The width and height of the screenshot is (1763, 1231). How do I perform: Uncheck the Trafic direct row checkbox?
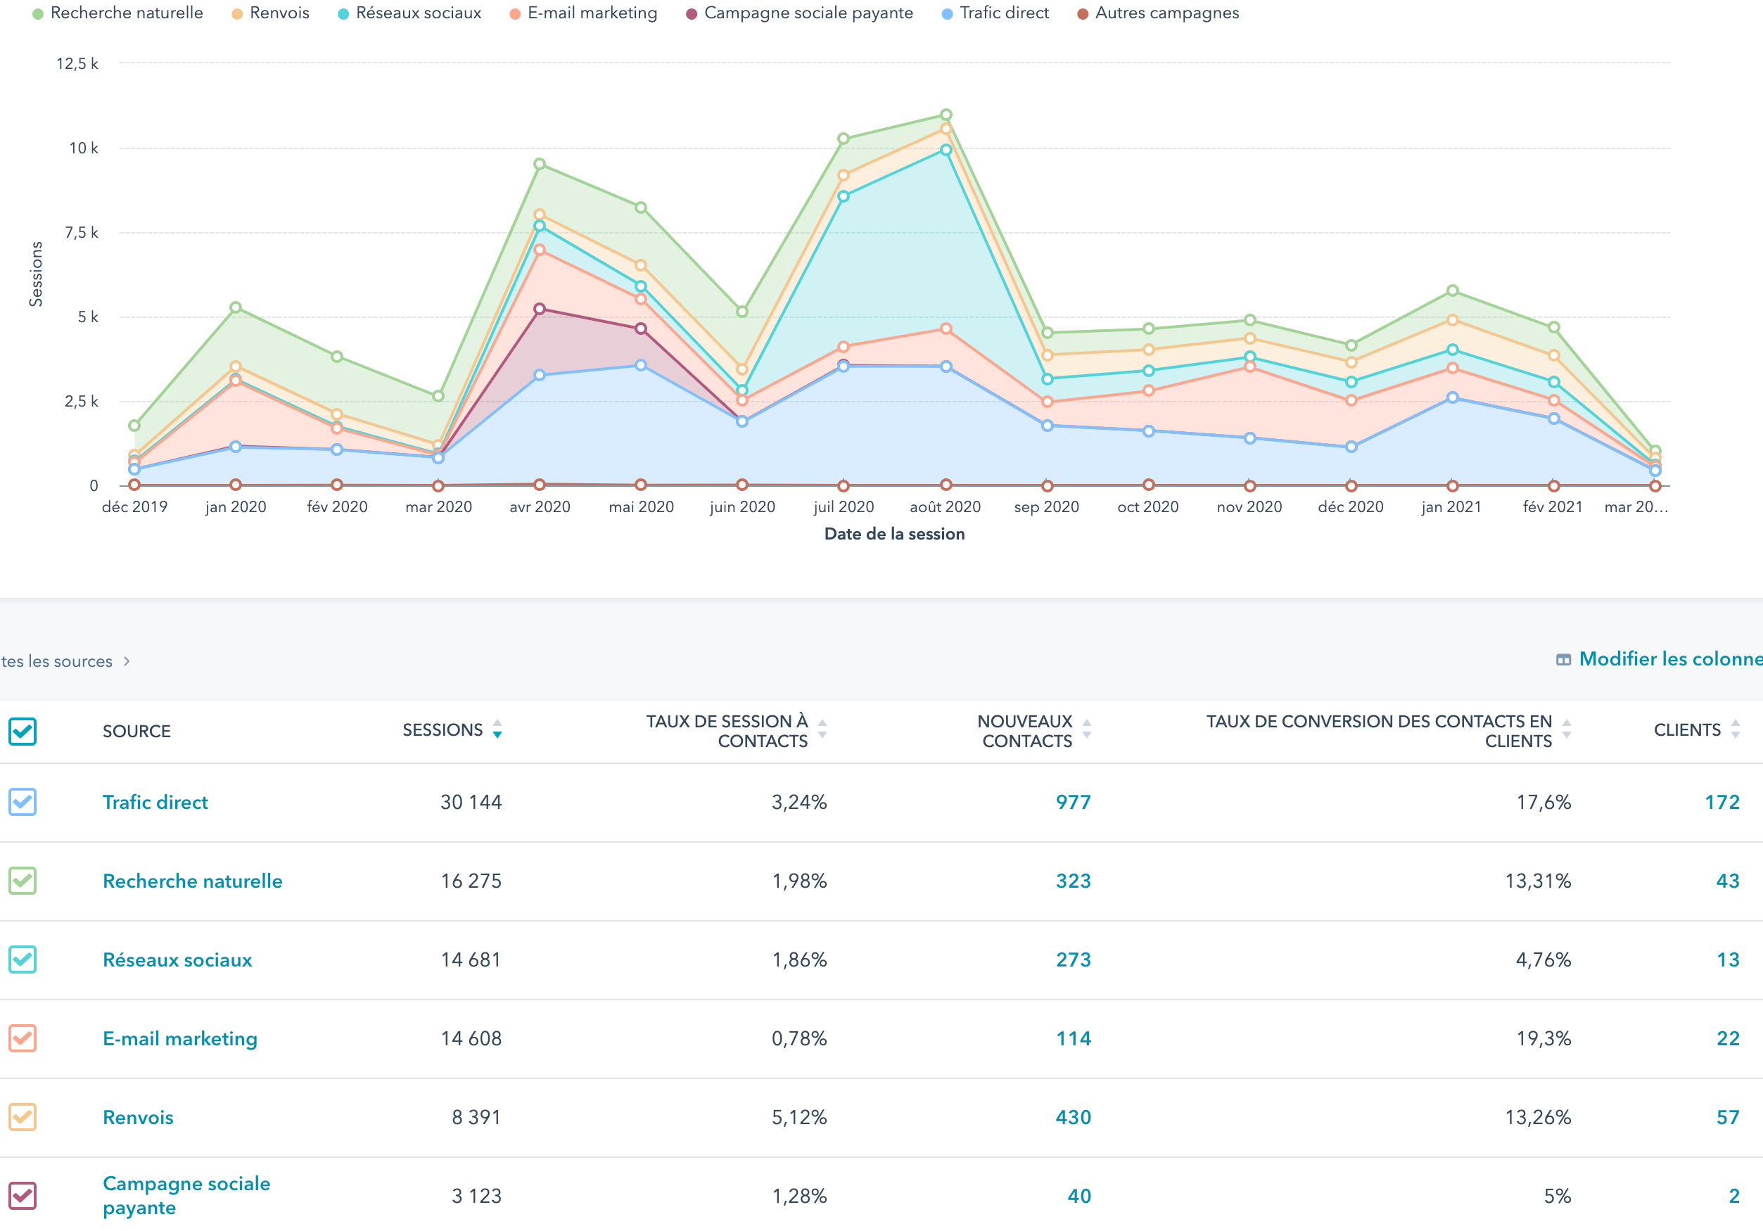tap(23, 802)
